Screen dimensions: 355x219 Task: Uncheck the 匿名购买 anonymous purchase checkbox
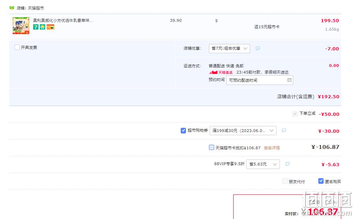pyautogui.click(x=321, y=181)
